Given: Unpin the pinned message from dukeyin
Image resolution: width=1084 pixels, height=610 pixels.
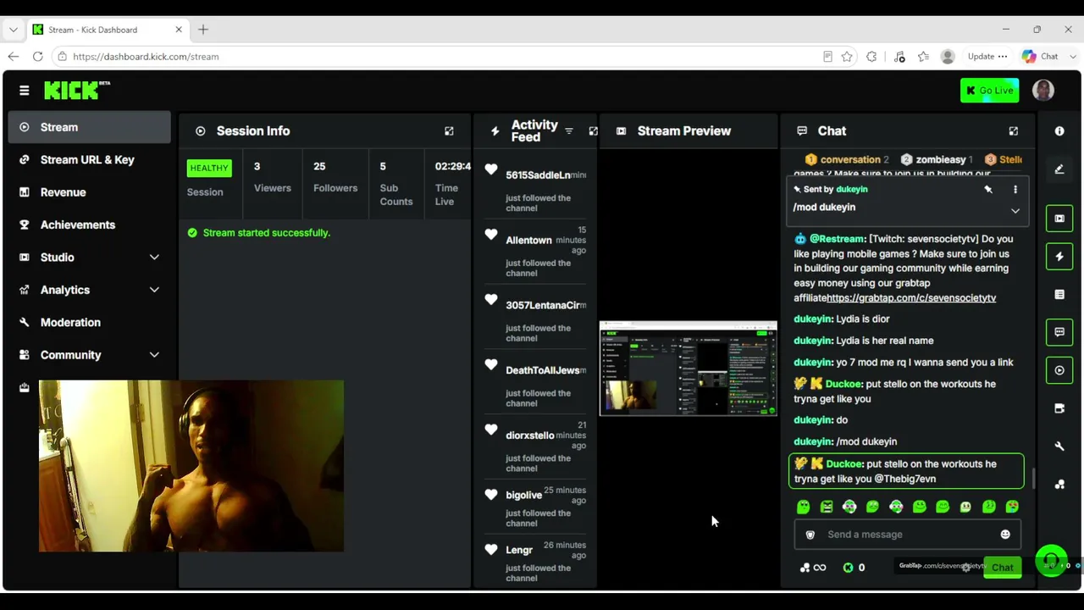Looking at the screenshot, I should 988,190.
